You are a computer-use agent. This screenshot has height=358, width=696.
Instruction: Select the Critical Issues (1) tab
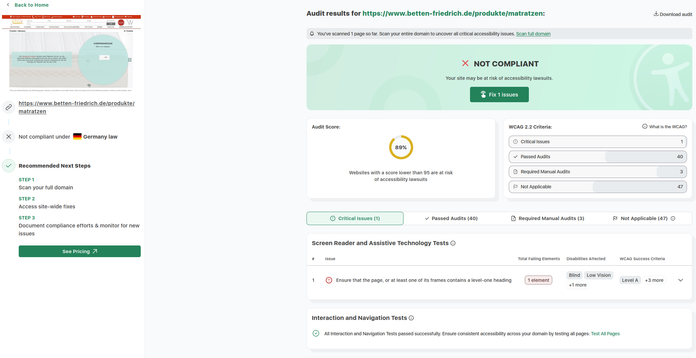(x=355, y=218)
